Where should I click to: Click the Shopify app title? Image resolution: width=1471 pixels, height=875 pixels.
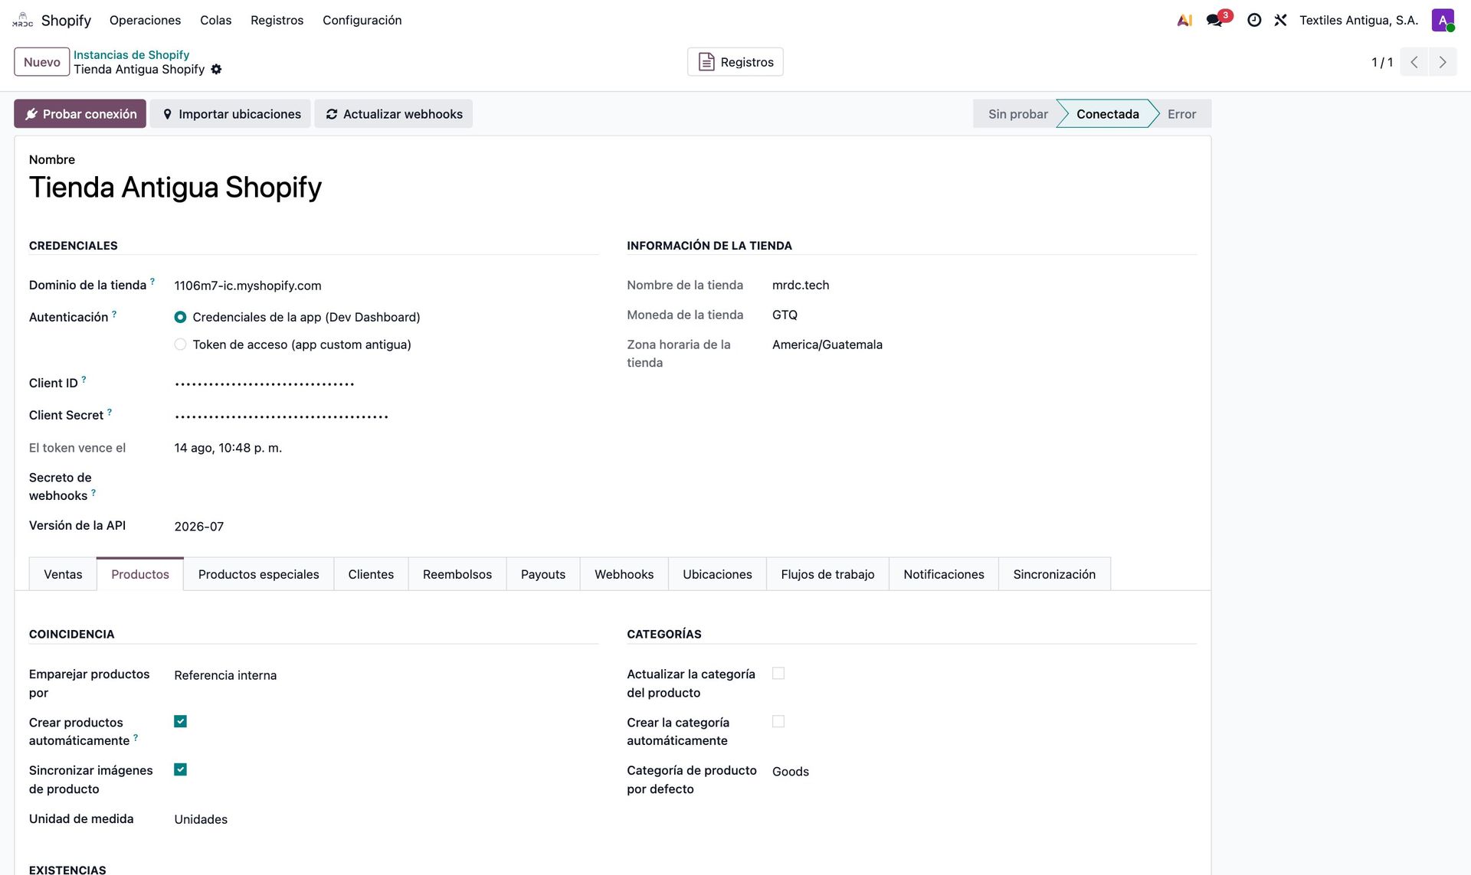66,20
